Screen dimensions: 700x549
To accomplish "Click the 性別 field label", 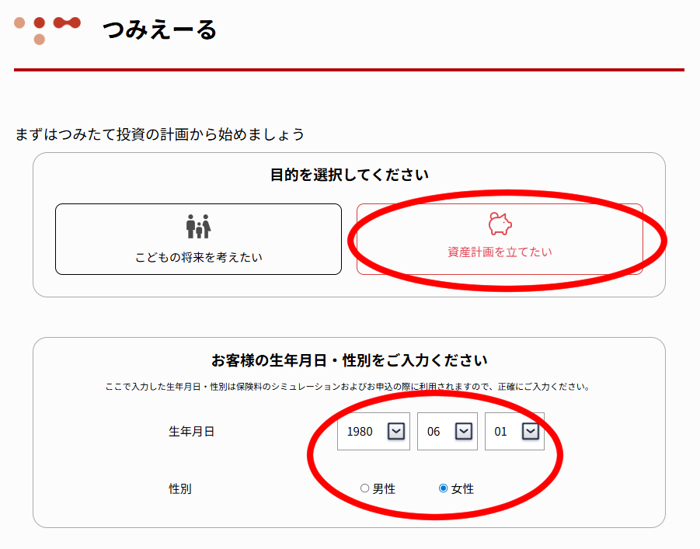I will click(180, 488).
